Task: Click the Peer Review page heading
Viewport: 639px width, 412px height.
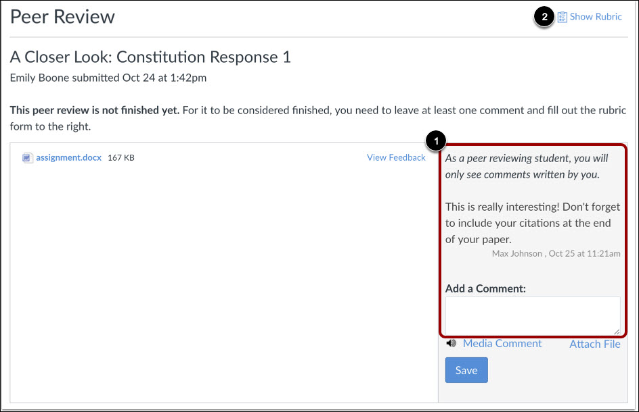Action: pos(62,16)
